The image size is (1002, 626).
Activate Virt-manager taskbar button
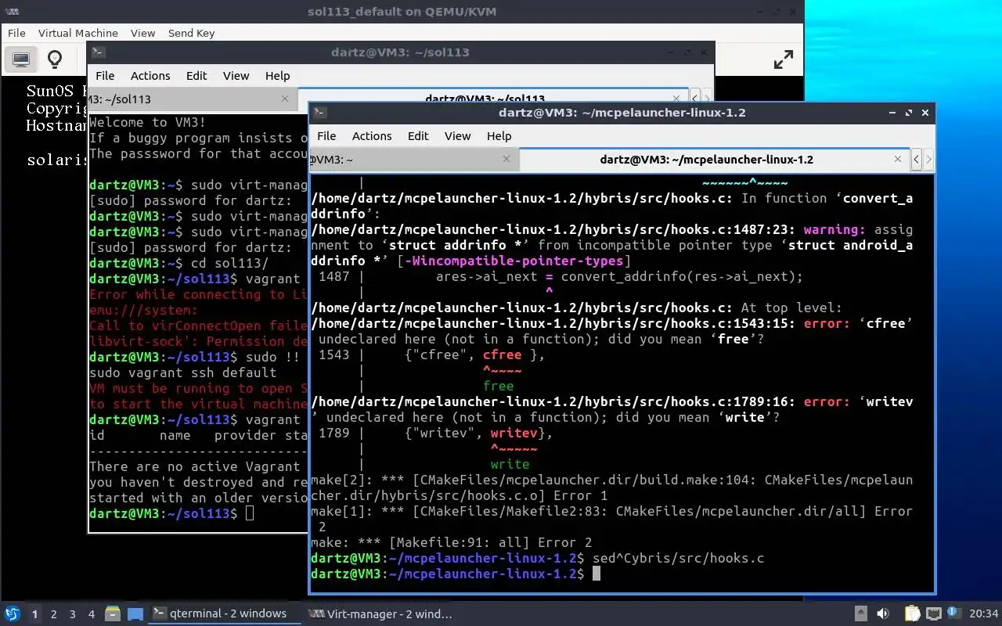(x=380, y=613)
